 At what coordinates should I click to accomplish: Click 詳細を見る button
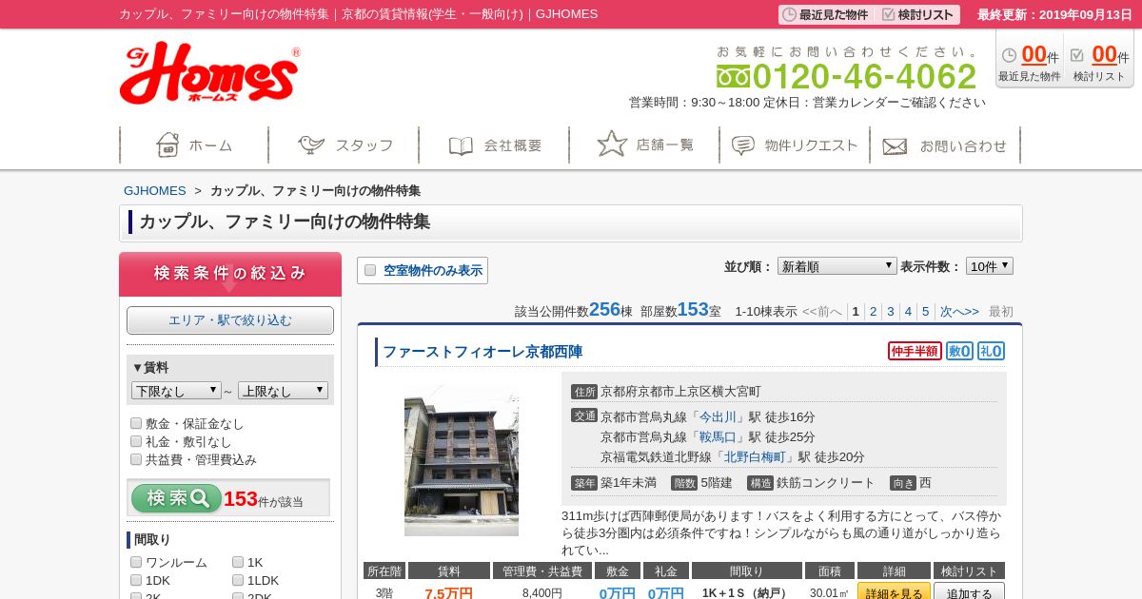pos(894,591)
